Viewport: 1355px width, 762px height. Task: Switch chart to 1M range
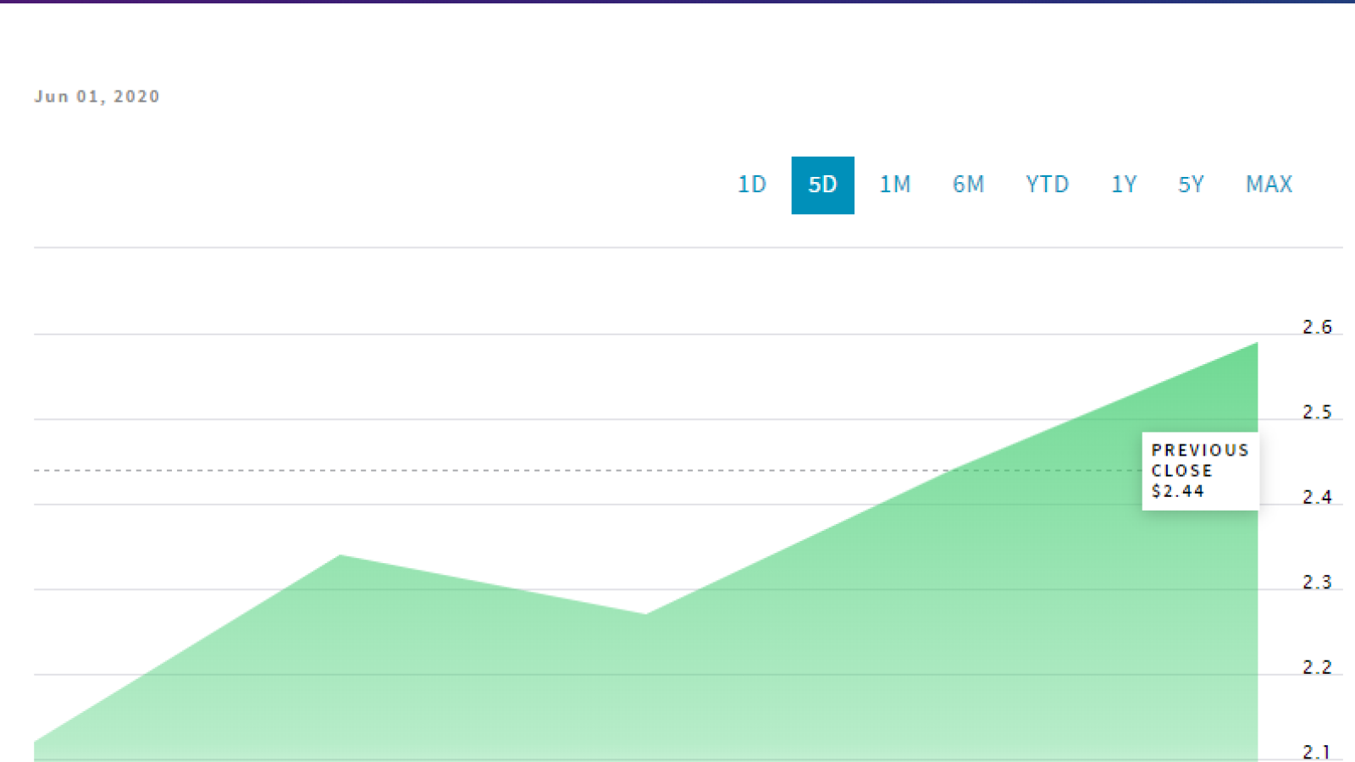coord(895,185)
